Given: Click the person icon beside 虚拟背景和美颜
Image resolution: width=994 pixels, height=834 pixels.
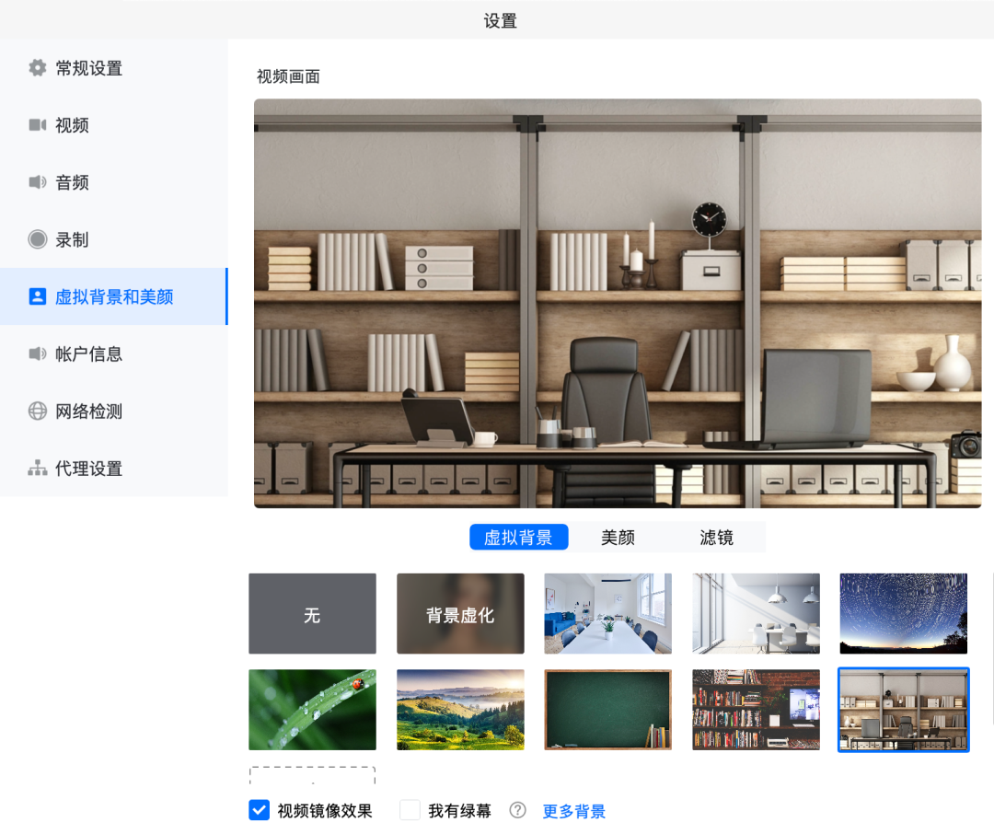Looking at the screenshot, I should pyautogui.click(x=38, y=296).
